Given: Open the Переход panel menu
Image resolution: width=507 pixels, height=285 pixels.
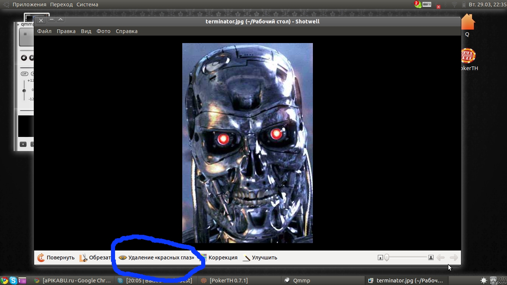Looking at the screenshot, I should [62, 4].
